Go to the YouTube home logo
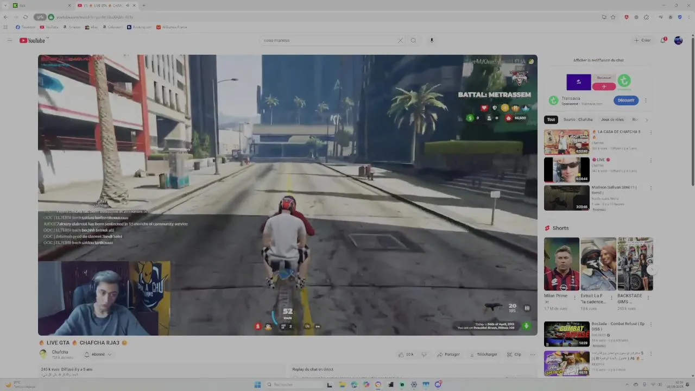The height and width of the screenshot is (391, 695). [34, 41]
